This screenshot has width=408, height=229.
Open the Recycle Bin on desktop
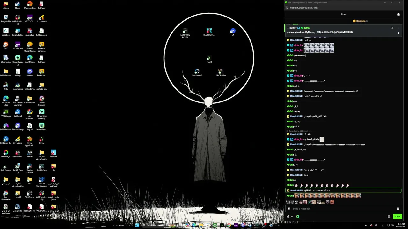(6, 18)
